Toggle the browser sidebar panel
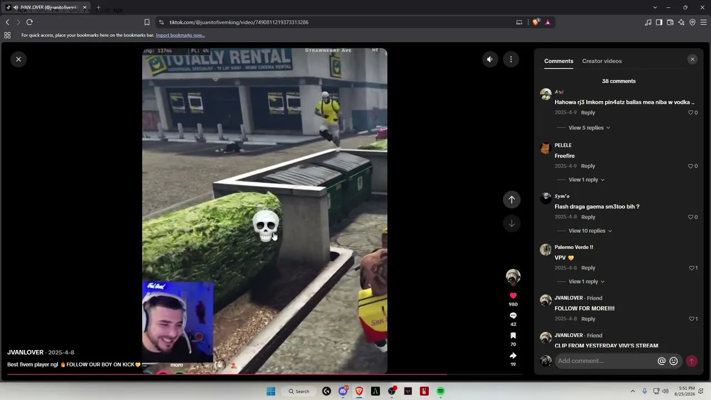Image resolution: width=711 pixels, height=400 pixels. (659, 22)
